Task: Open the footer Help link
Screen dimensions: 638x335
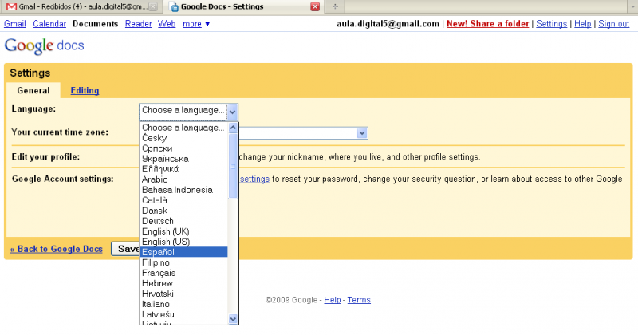Action: [x=333, y=300]
